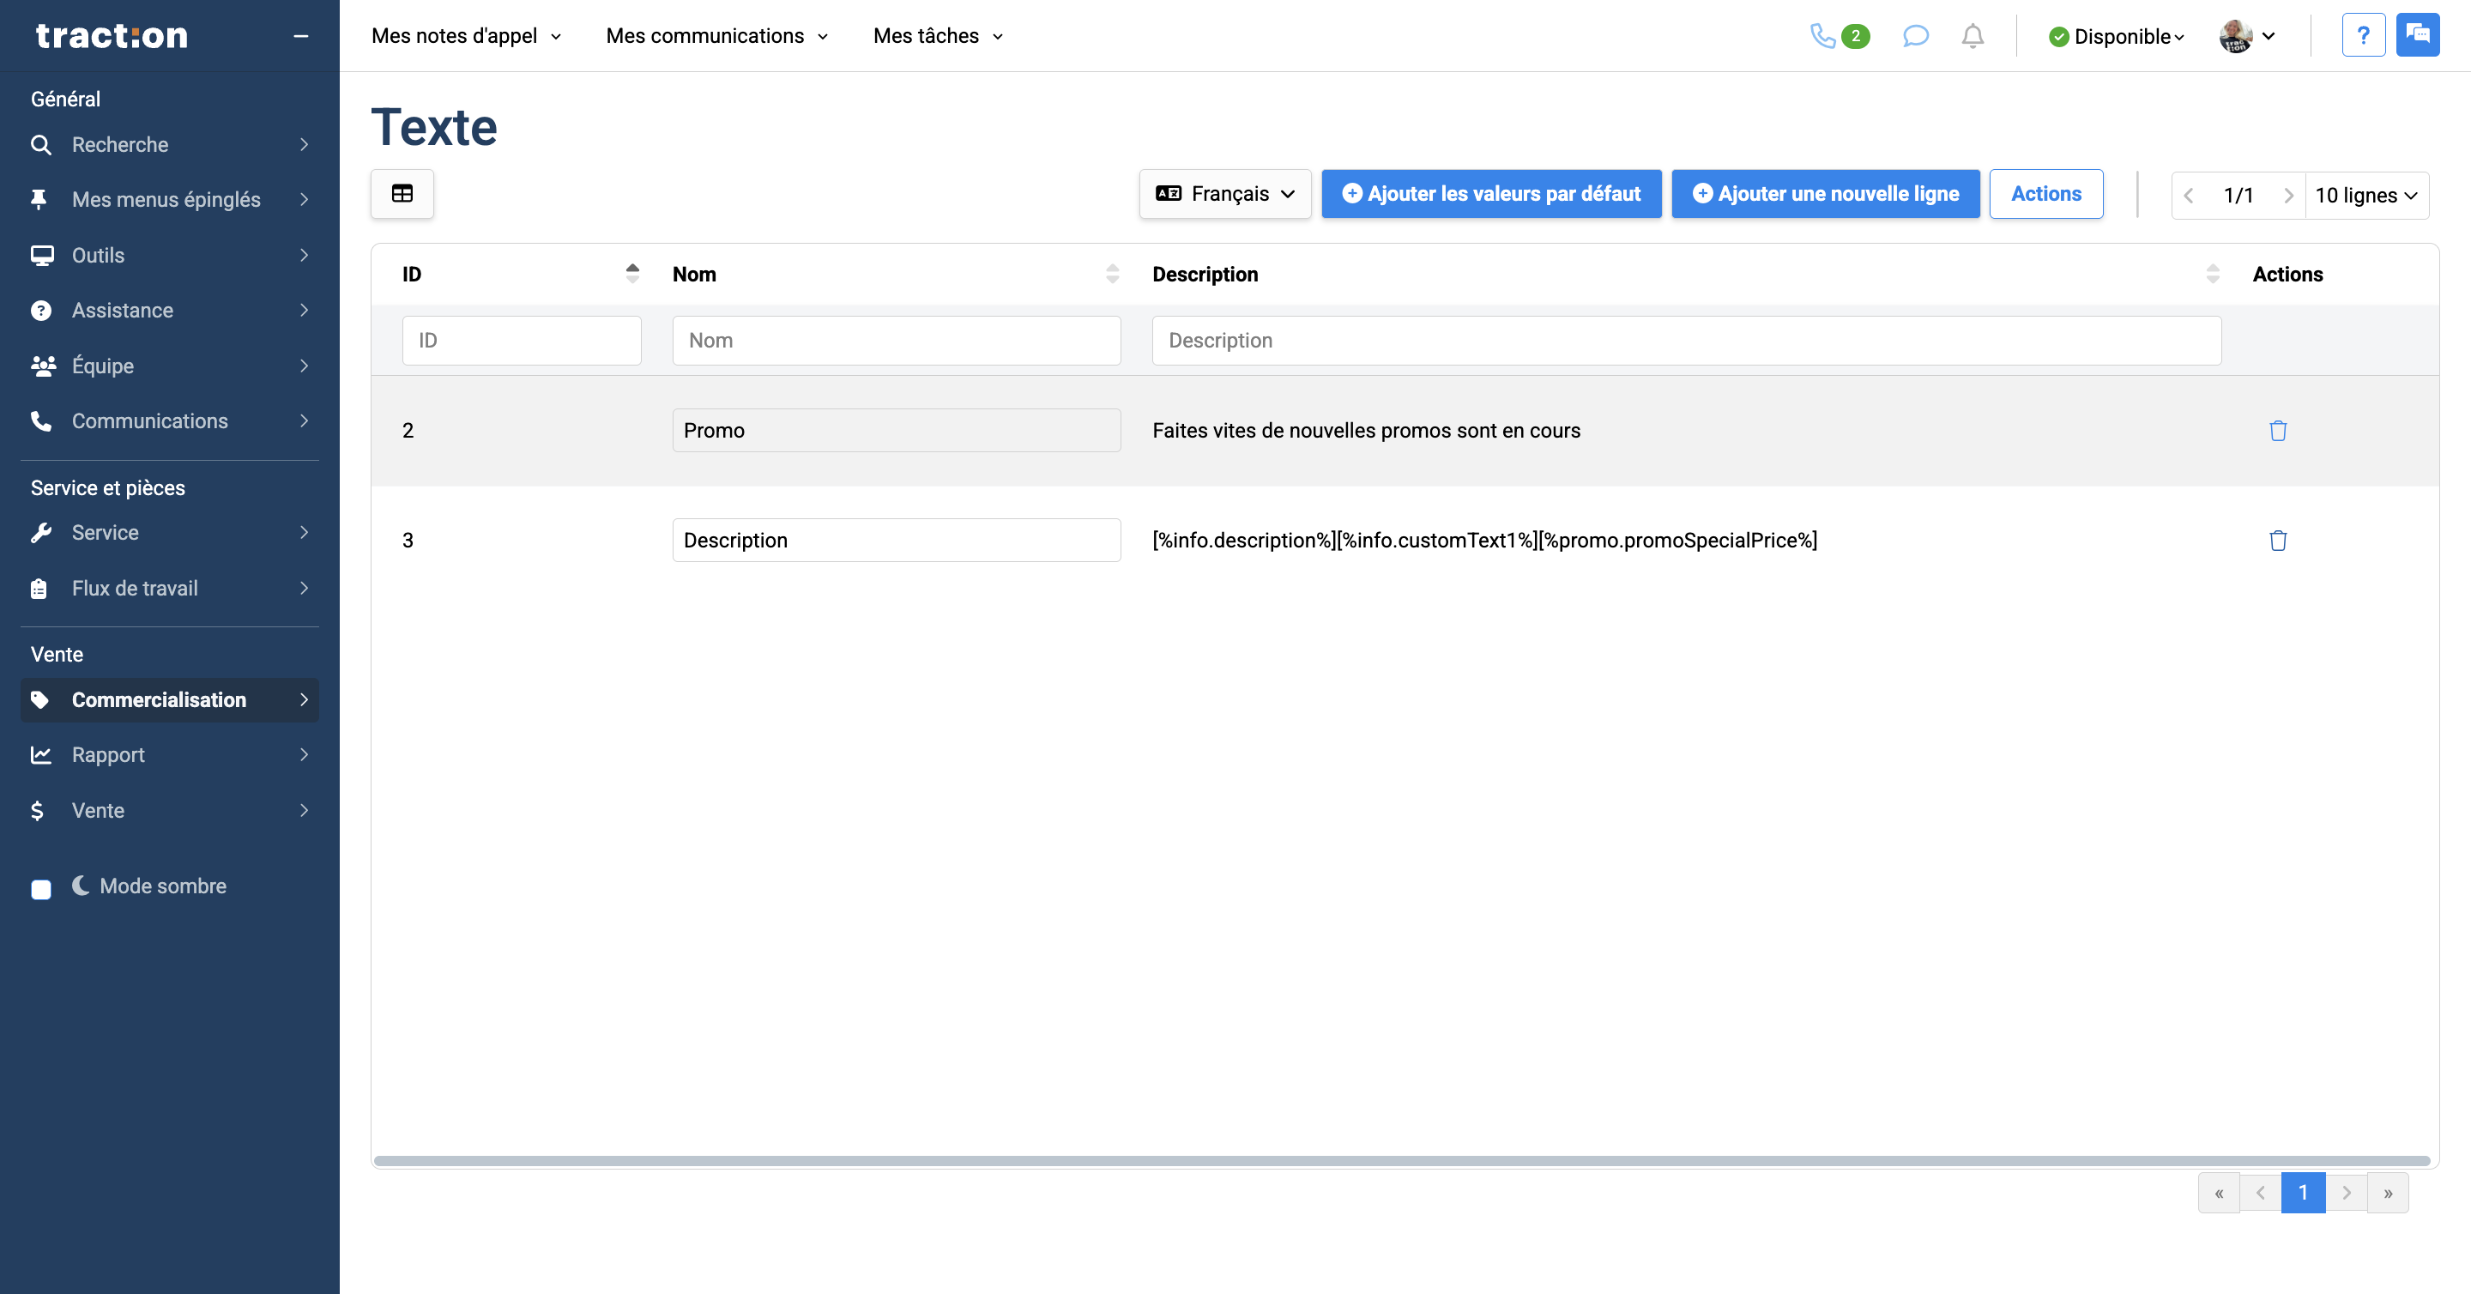Expand the Disponible status dropdown

point(2116,35)
